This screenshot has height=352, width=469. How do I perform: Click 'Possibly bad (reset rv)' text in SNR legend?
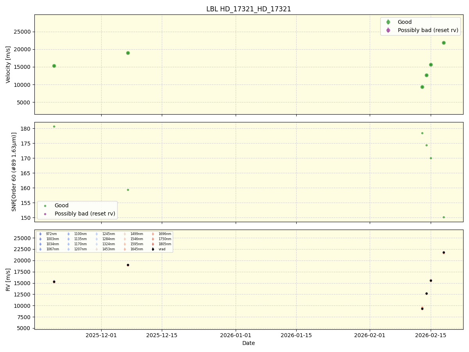(x=85, y=214)
